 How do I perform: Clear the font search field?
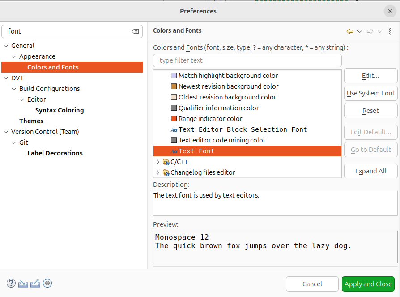point(135,31)
